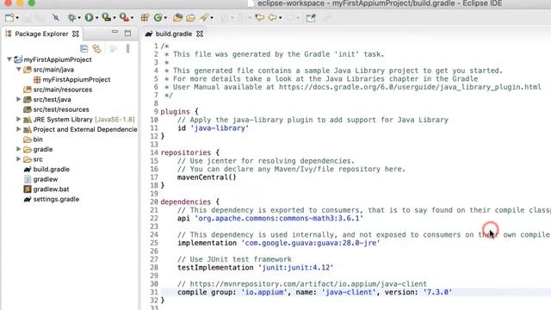The height and width of the screenshot is (310, 551).
Task: Open the New wizard dropdown arrow
Action: (x=17, y=18)
